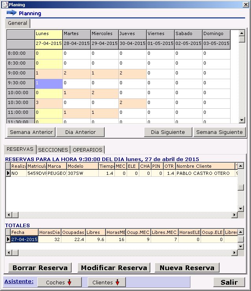Select the 10:30:00 Jueves cell
The image size is (251, 291).
pos(133,104)
